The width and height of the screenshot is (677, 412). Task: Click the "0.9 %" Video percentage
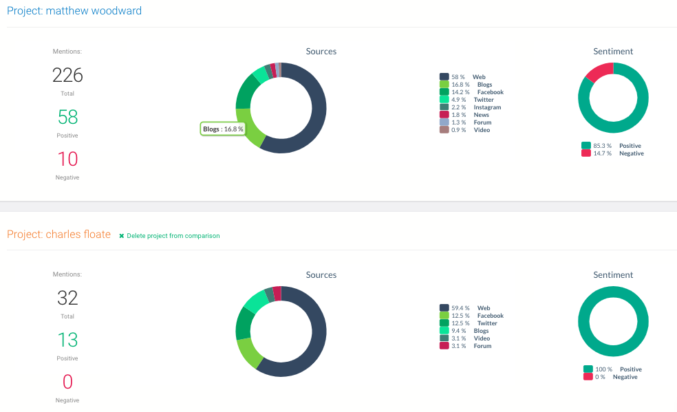pyautogui.click(x=458, y=130)
